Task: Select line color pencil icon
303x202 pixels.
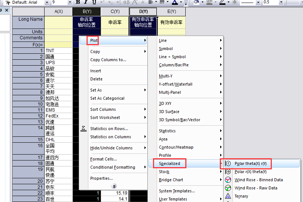Action: (222, 2)
